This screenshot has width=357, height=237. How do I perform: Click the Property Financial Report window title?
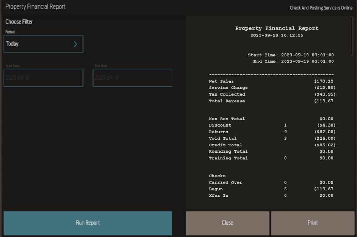(x=35, y=7)
